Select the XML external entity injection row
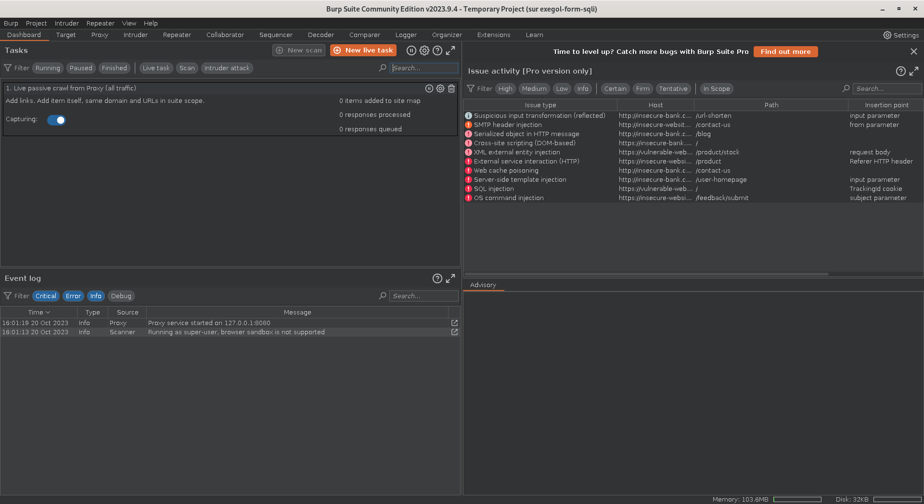The width and height of the screenshot is (924, 504). click(693, 152)
